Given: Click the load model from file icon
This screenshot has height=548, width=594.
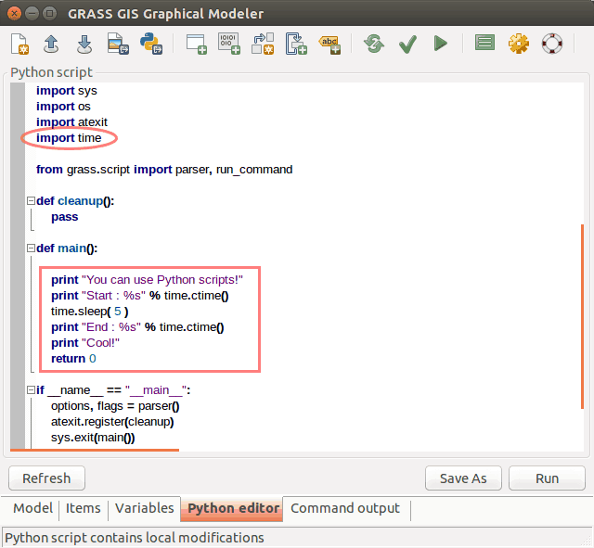Looking at the screenshot, I should (x=52, y=44).
